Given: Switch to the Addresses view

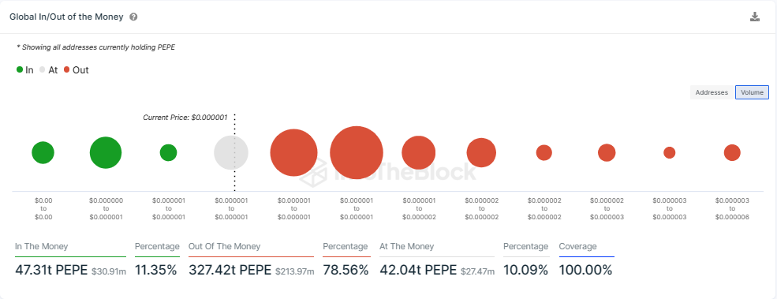Looking at the screenshot, I should (x=712, y=92).
